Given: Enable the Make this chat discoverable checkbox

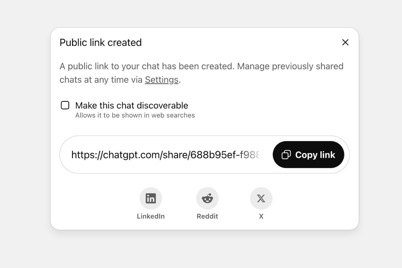Looking at the screenshot, I should pos(65,106).
